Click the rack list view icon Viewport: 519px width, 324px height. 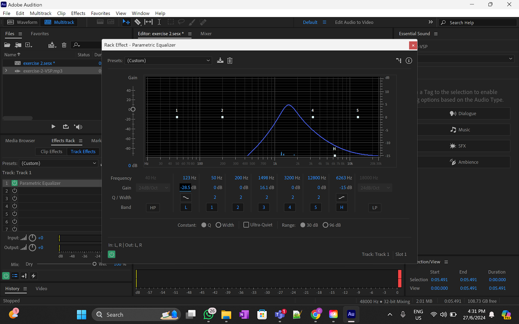coord(15,276)
